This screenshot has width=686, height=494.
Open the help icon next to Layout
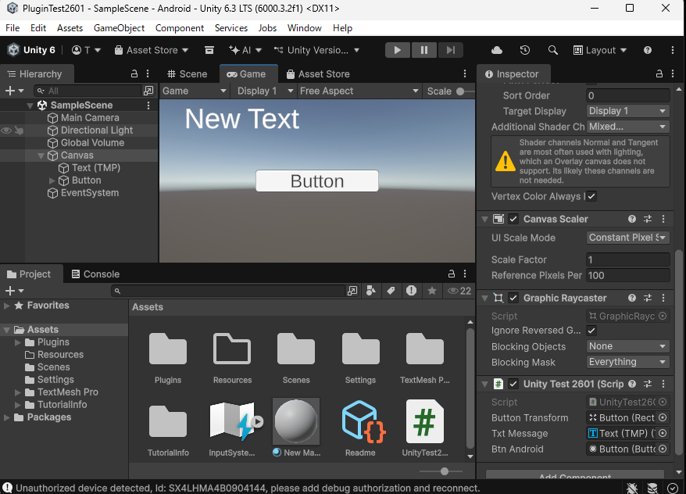(x=648, y=50)
